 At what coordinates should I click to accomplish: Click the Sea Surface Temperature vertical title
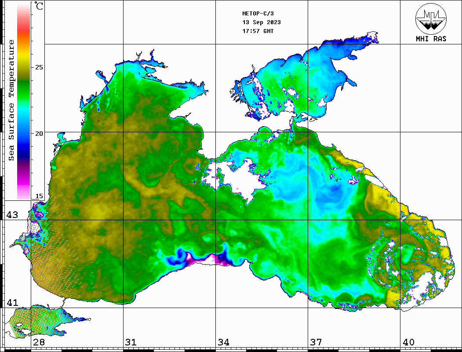tap(11, 100)
